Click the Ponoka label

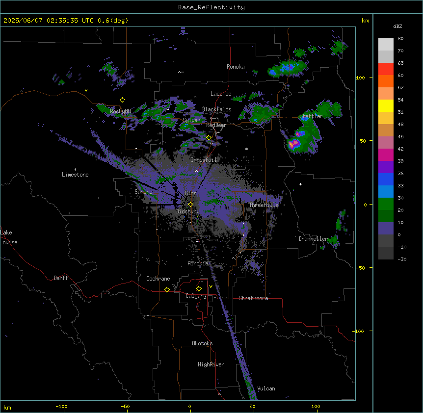tap(236, 67)
